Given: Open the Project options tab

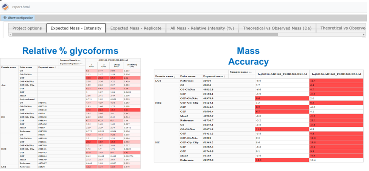Looking at the screenshot, I should [x=27, y=28].
